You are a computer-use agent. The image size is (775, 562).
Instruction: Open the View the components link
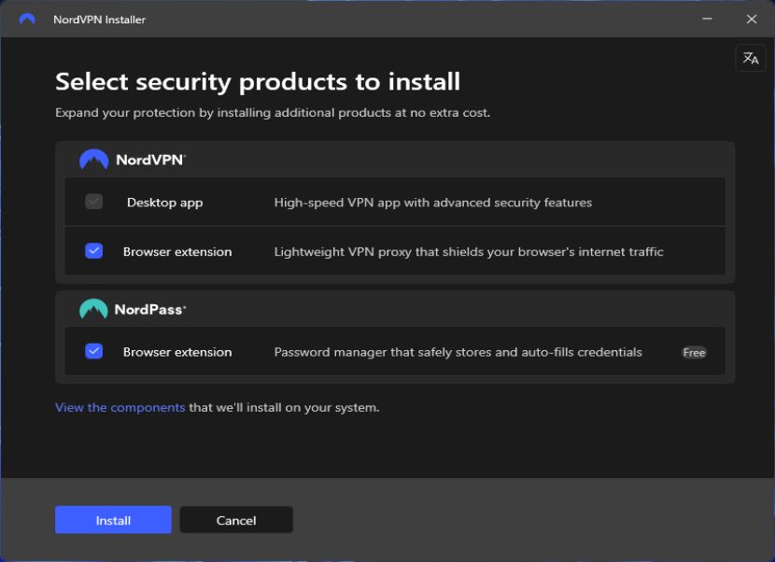pos(120,407)
